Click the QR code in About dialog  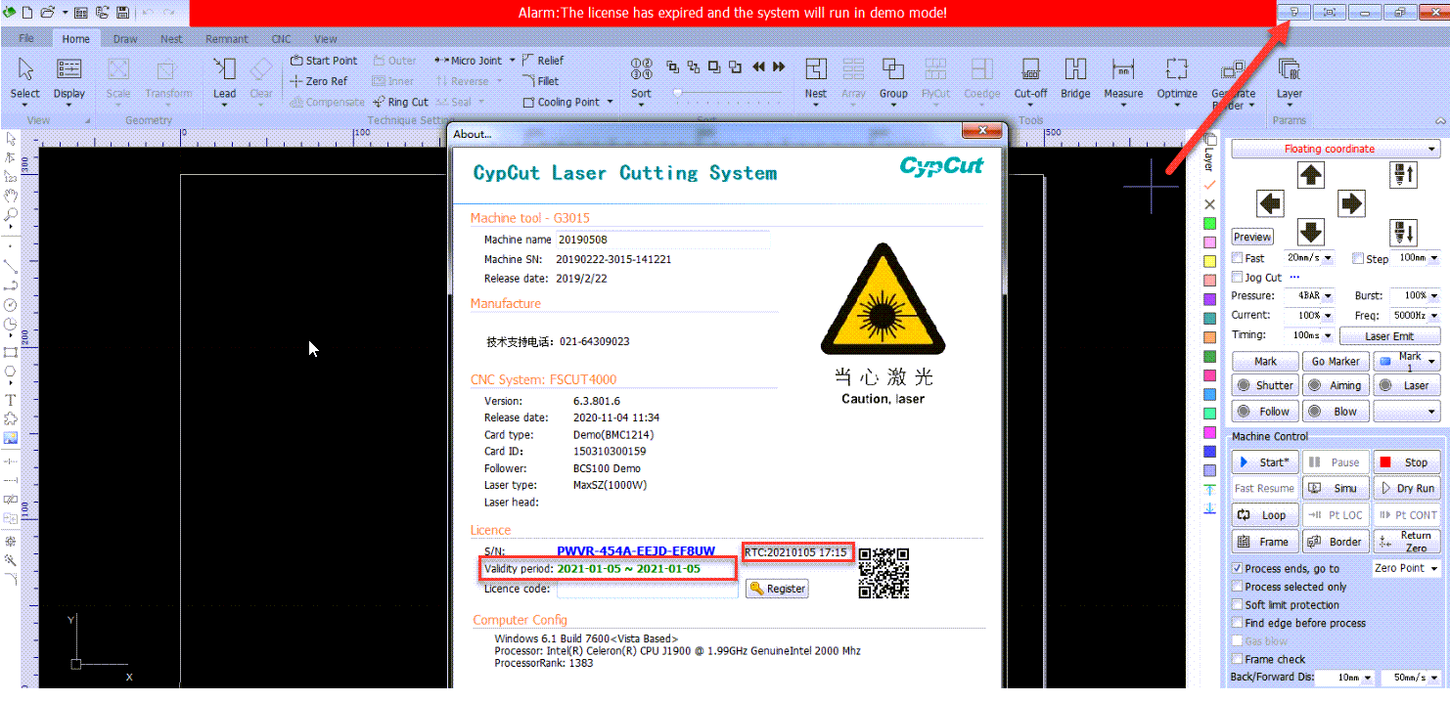(884, 573)
